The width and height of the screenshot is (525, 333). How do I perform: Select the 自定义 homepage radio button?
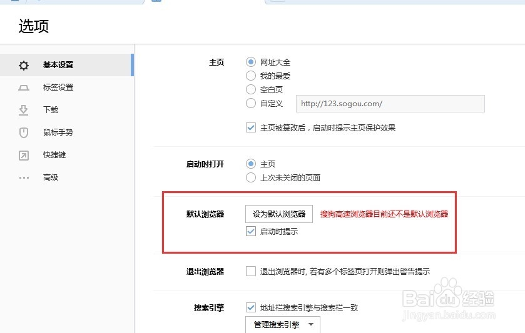pyautogui.click(x=251, y=103)
